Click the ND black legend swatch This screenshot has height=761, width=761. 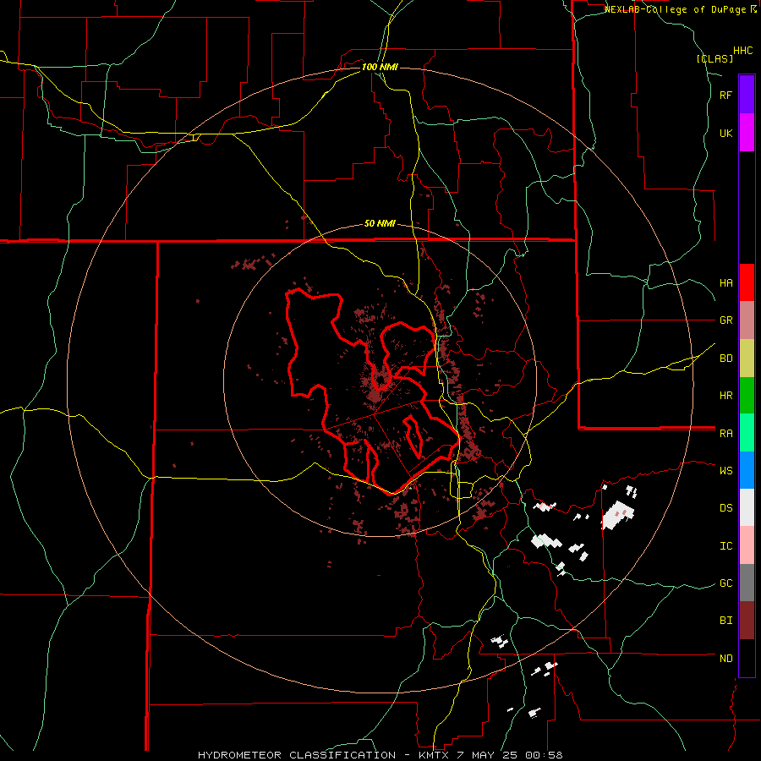tap(747, 658)
